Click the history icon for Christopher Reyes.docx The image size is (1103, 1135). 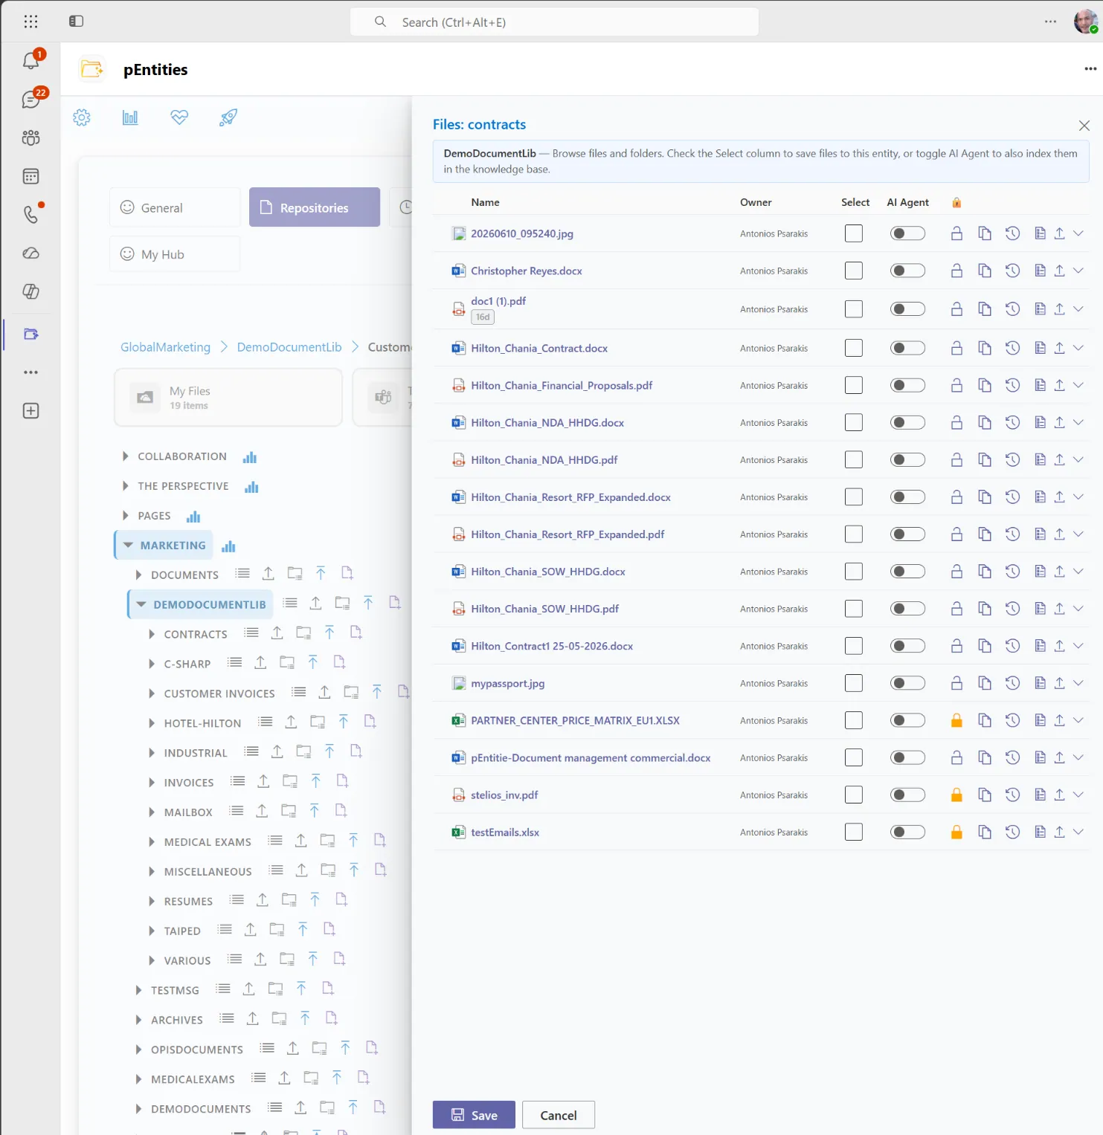point(1012,271)
